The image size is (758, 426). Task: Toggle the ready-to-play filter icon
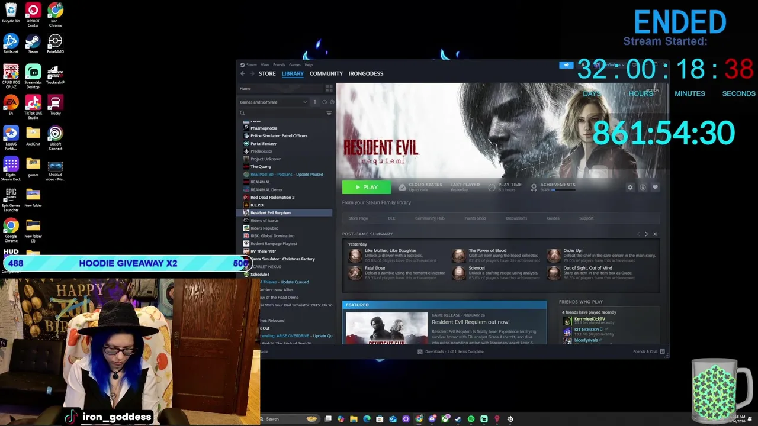point(332,102)
